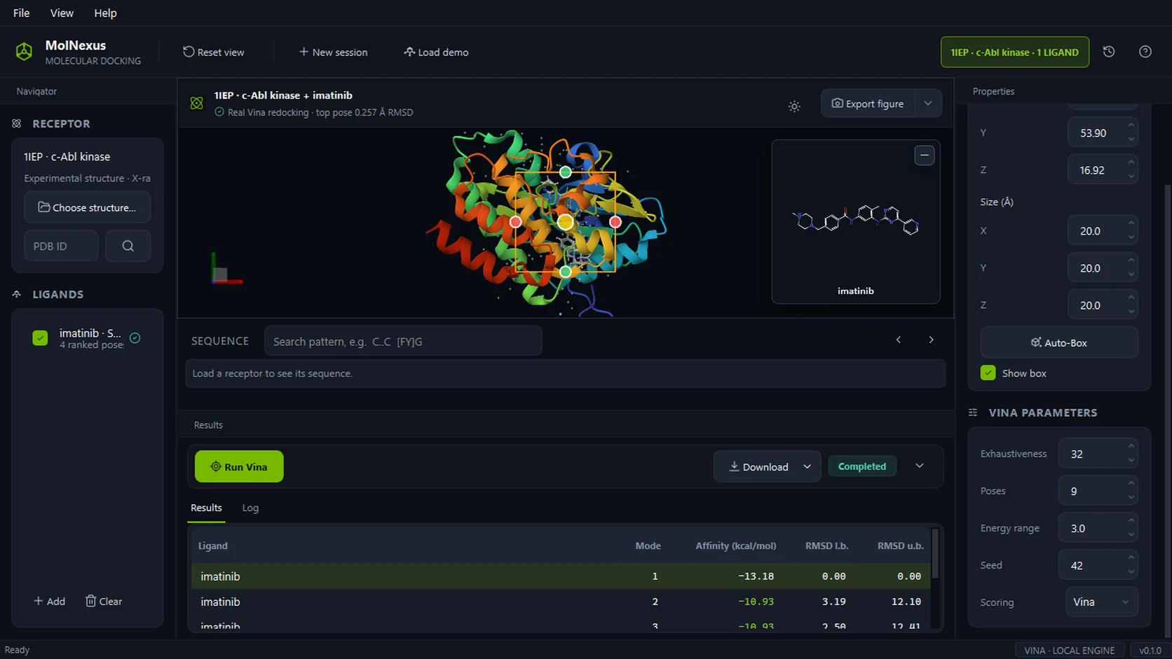
Task: Go to next sequence match arrow
Action: tap(932, 340)
